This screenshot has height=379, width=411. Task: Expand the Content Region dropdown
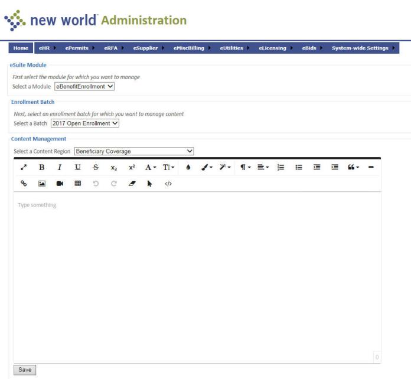pyautogui.click(x=134, y=151)
